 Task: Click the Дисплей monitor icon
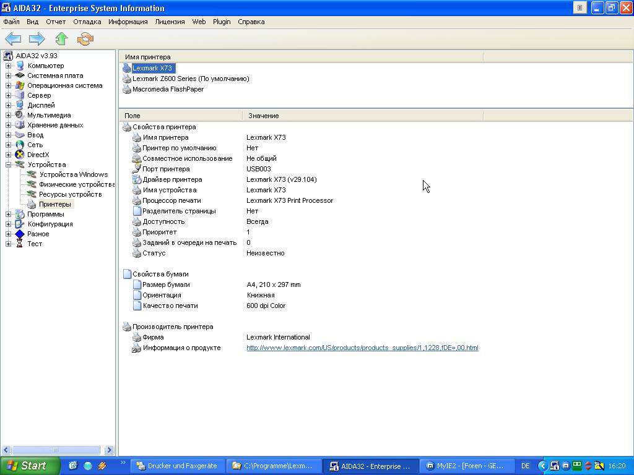19,105
